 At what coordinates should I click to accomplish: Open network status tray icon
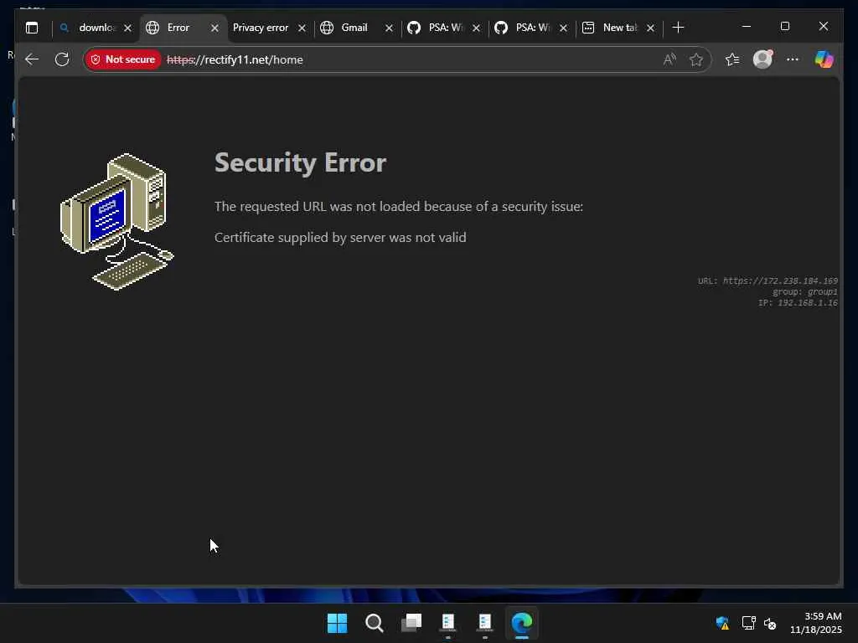pos(748,623)
